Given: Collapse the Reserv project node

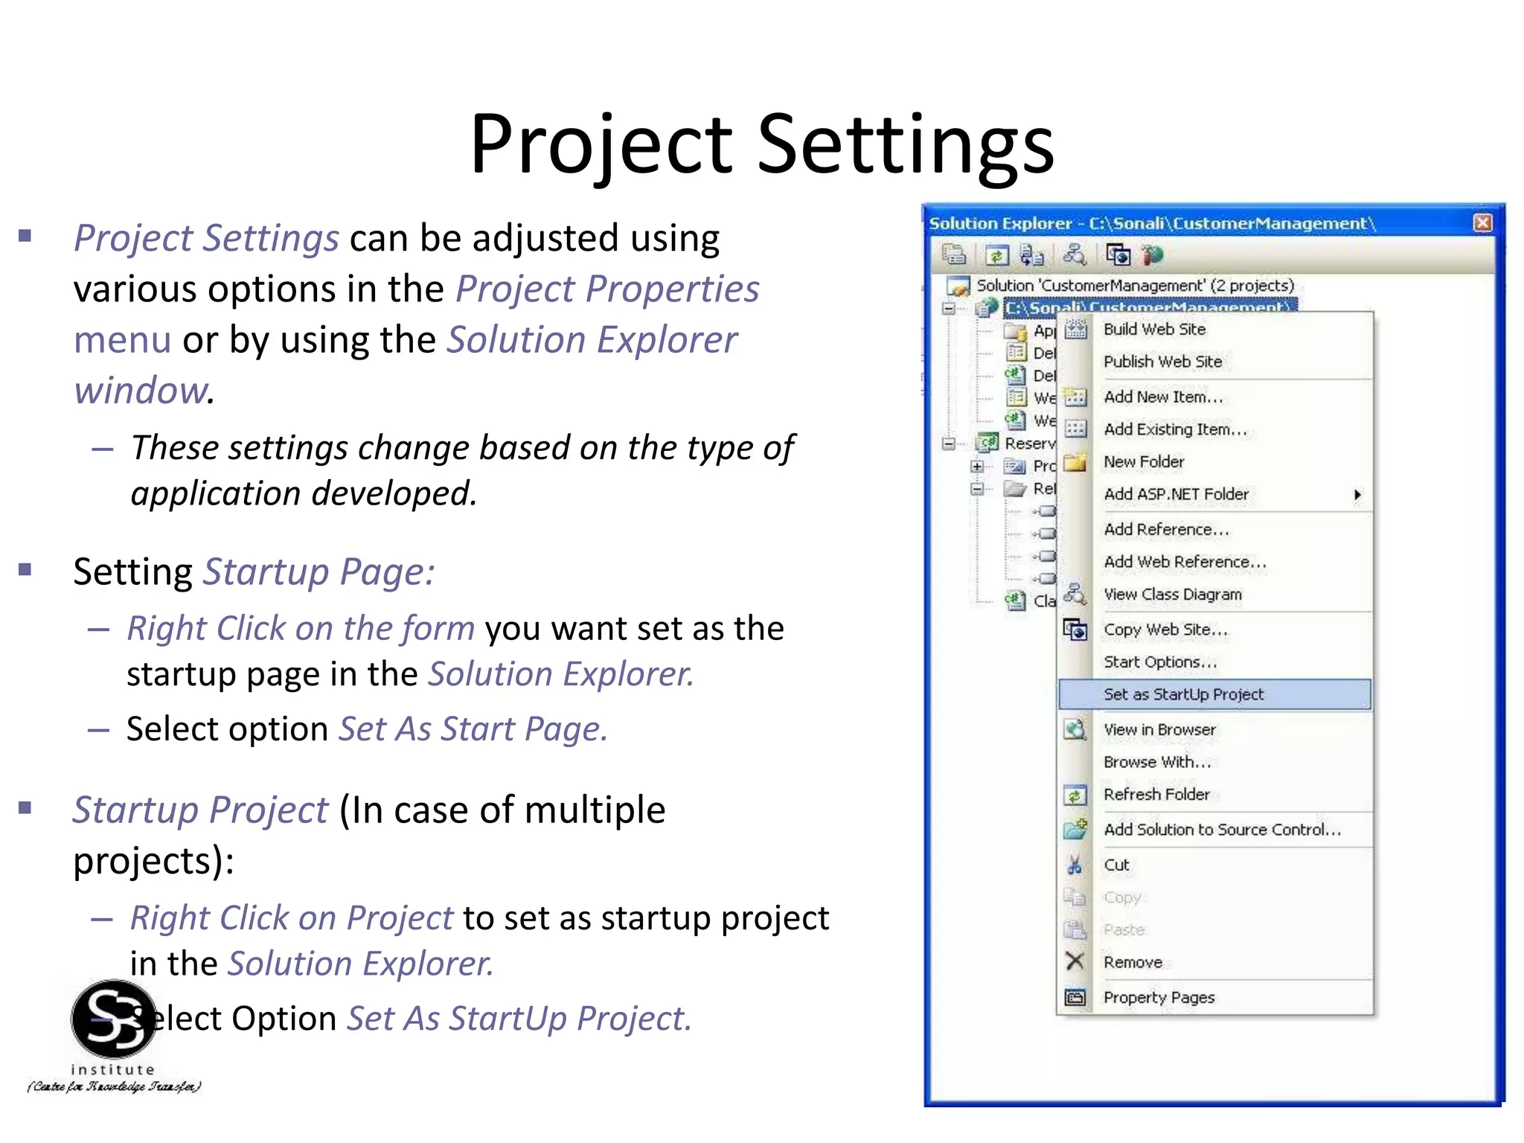Looking at the screenshot, I should 949,444.
